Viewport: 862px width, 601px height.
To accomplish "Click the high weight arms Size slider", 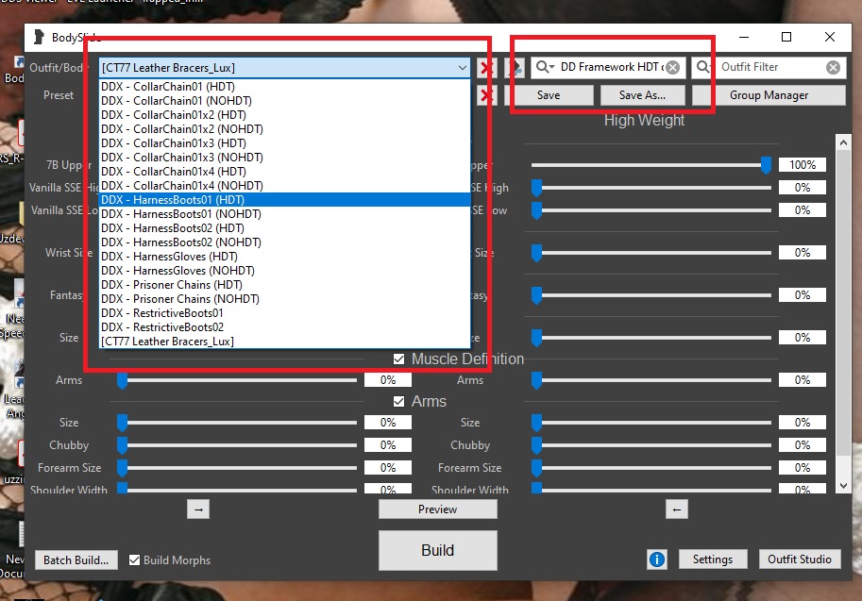I will click(x=651, y=423).
